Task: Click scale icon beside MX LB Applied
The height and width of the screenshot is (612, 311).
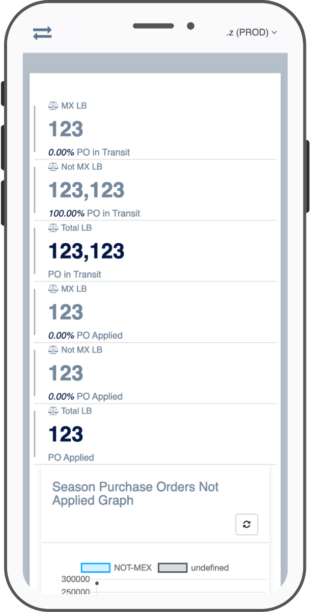Action: pyautogui.click(x=53, y=289)
